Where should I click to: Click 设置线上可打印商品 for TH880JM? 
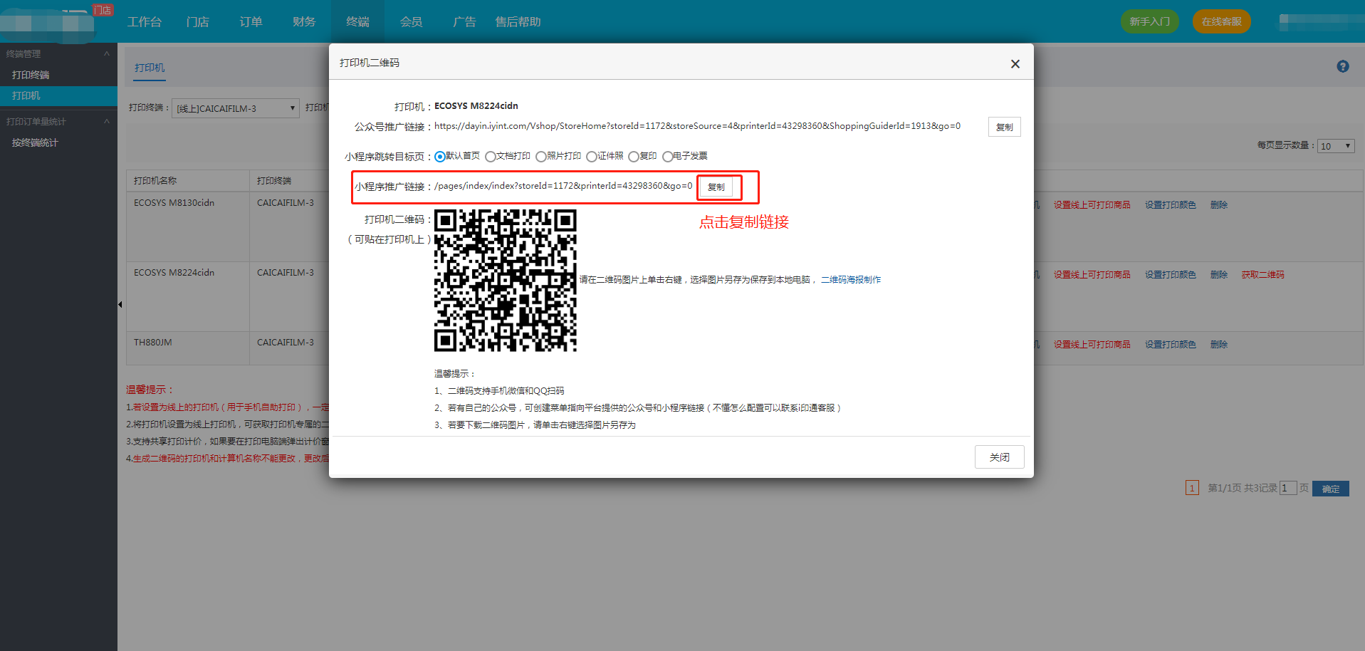(1092, 344)
